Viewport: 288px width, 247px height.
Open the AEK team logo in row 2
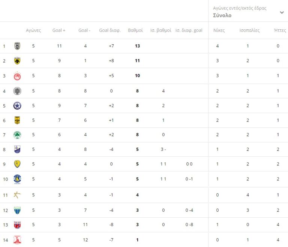[x=17, y=61]
